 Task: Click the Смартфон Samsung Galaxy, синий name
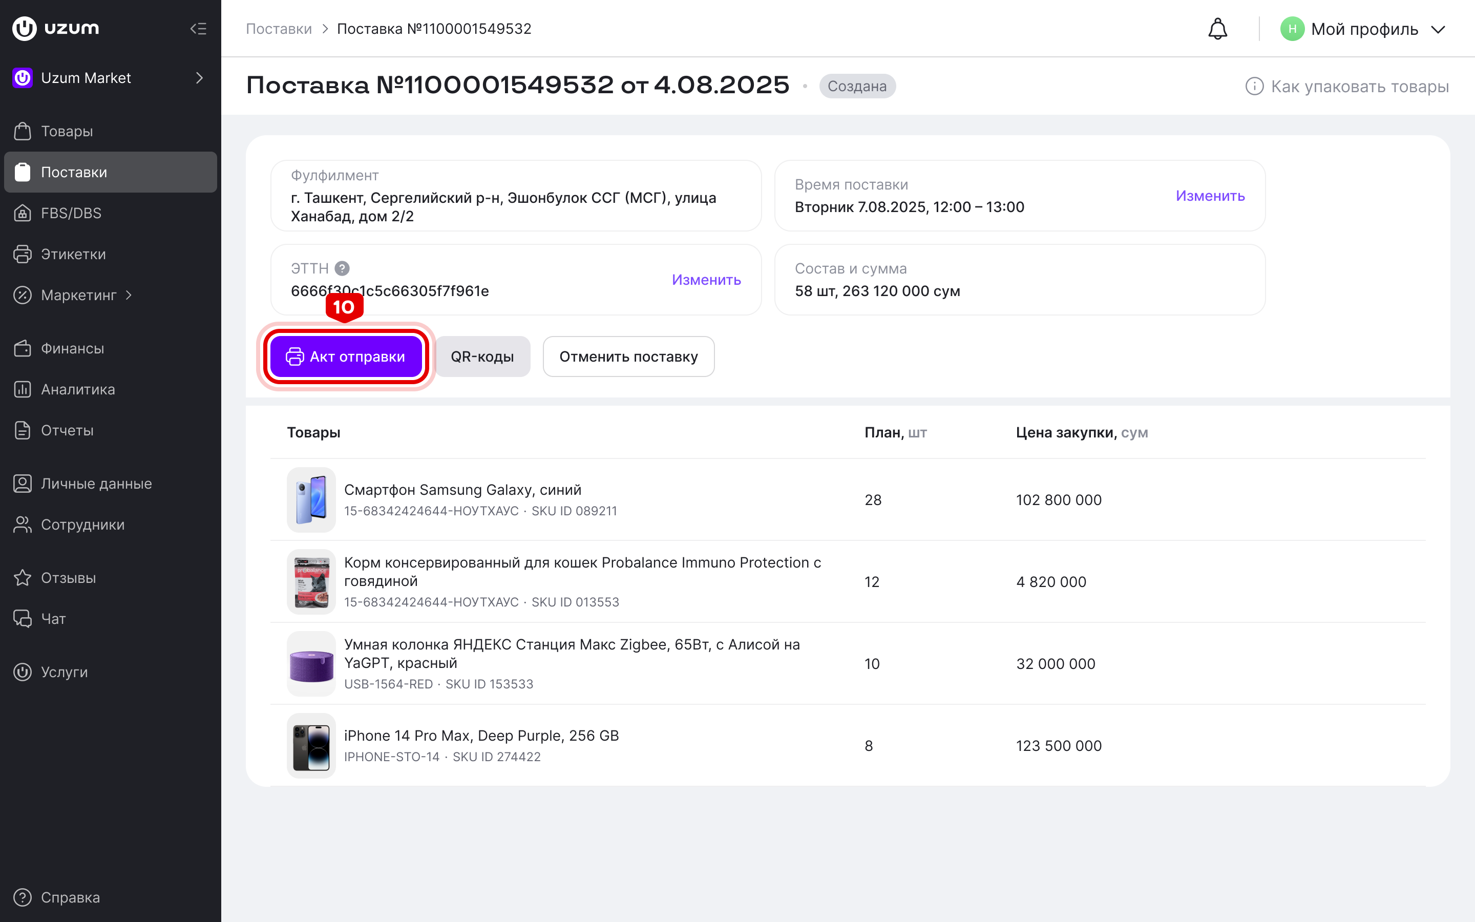[x=462, y=490]
